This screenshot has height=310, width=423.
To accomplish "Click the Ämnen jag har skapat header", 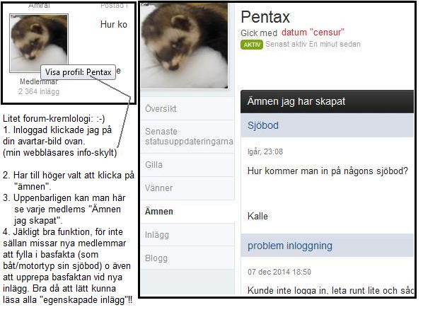I will (x=296, y=101).
